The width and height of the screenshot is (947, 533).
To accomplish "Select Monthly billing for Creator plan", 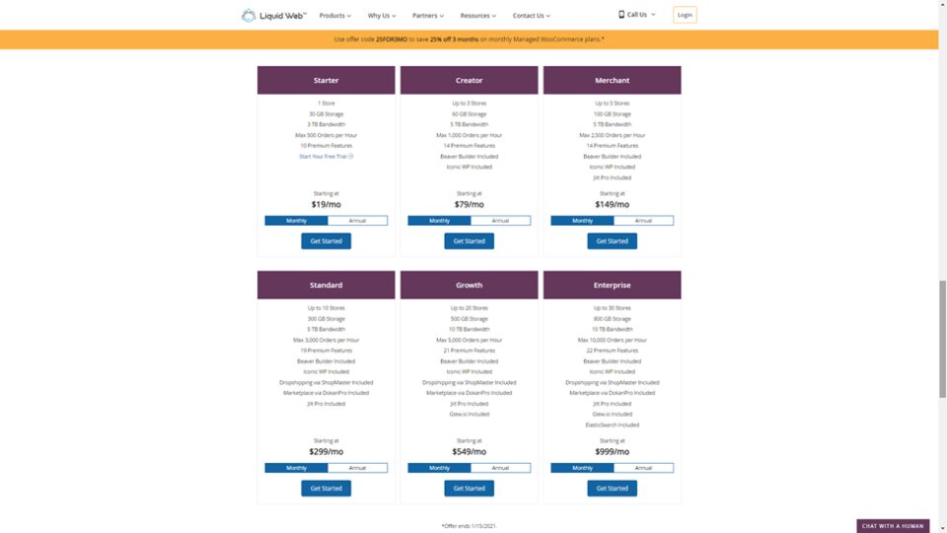I will (x=439, y=220).
